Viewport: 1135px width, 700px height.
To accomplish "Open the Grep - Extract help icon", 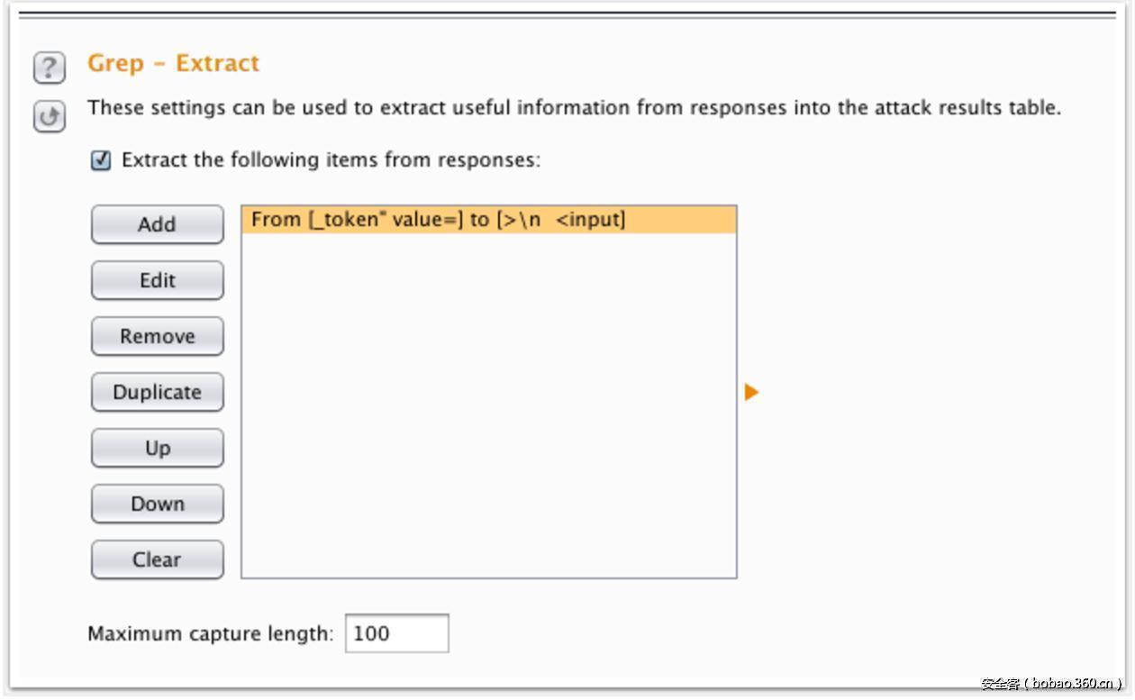I will [50, 68].
